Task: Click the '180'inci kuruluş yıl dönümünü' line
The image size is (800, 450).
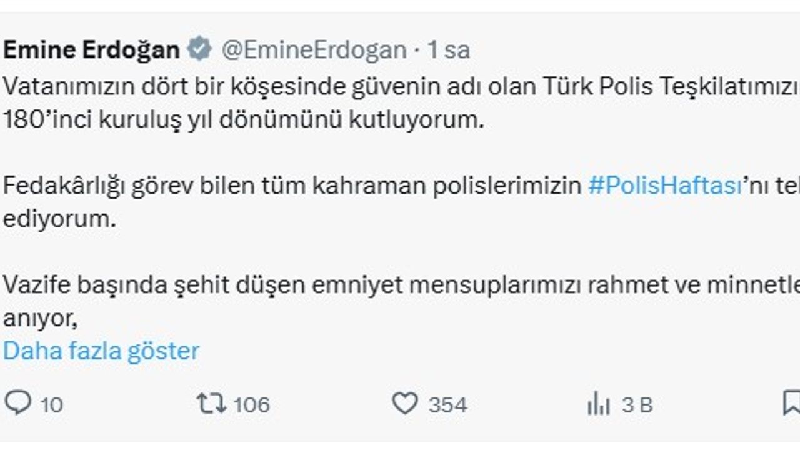Action: coord(244,119)
